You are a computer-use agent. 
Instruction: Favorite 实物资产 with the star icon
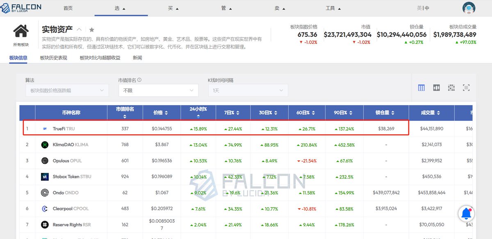[x=92, y=29]
